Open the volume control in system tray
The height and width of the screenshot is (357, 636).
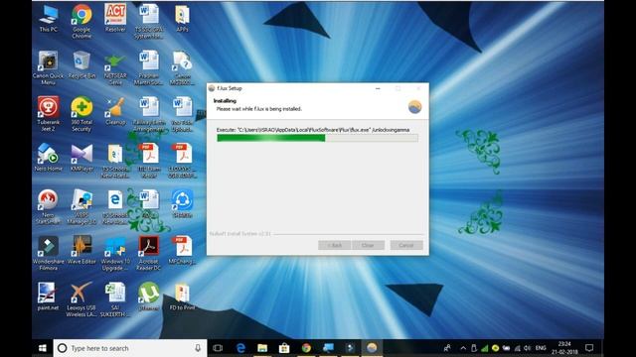point(527,348)
